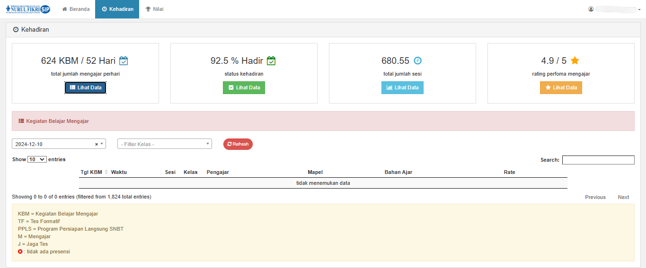646x268 pixels.
Task: Click the Nurul Fikri SIP logo
Action: (28, 9)
